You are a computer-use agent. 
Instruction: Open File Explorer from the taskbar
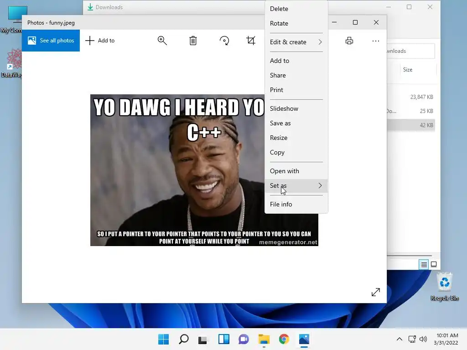264,339
